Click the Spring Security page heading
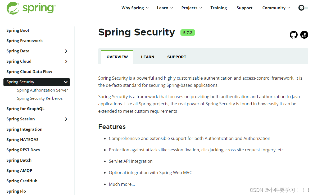 pos(137,32)
